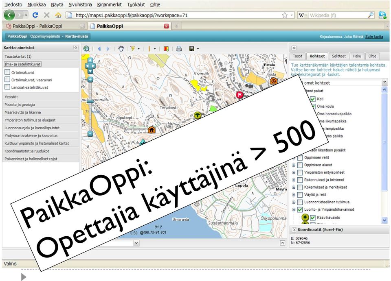Open the Työkalut menu
This screenshot has width=391, height=281.
pos(136,4)
